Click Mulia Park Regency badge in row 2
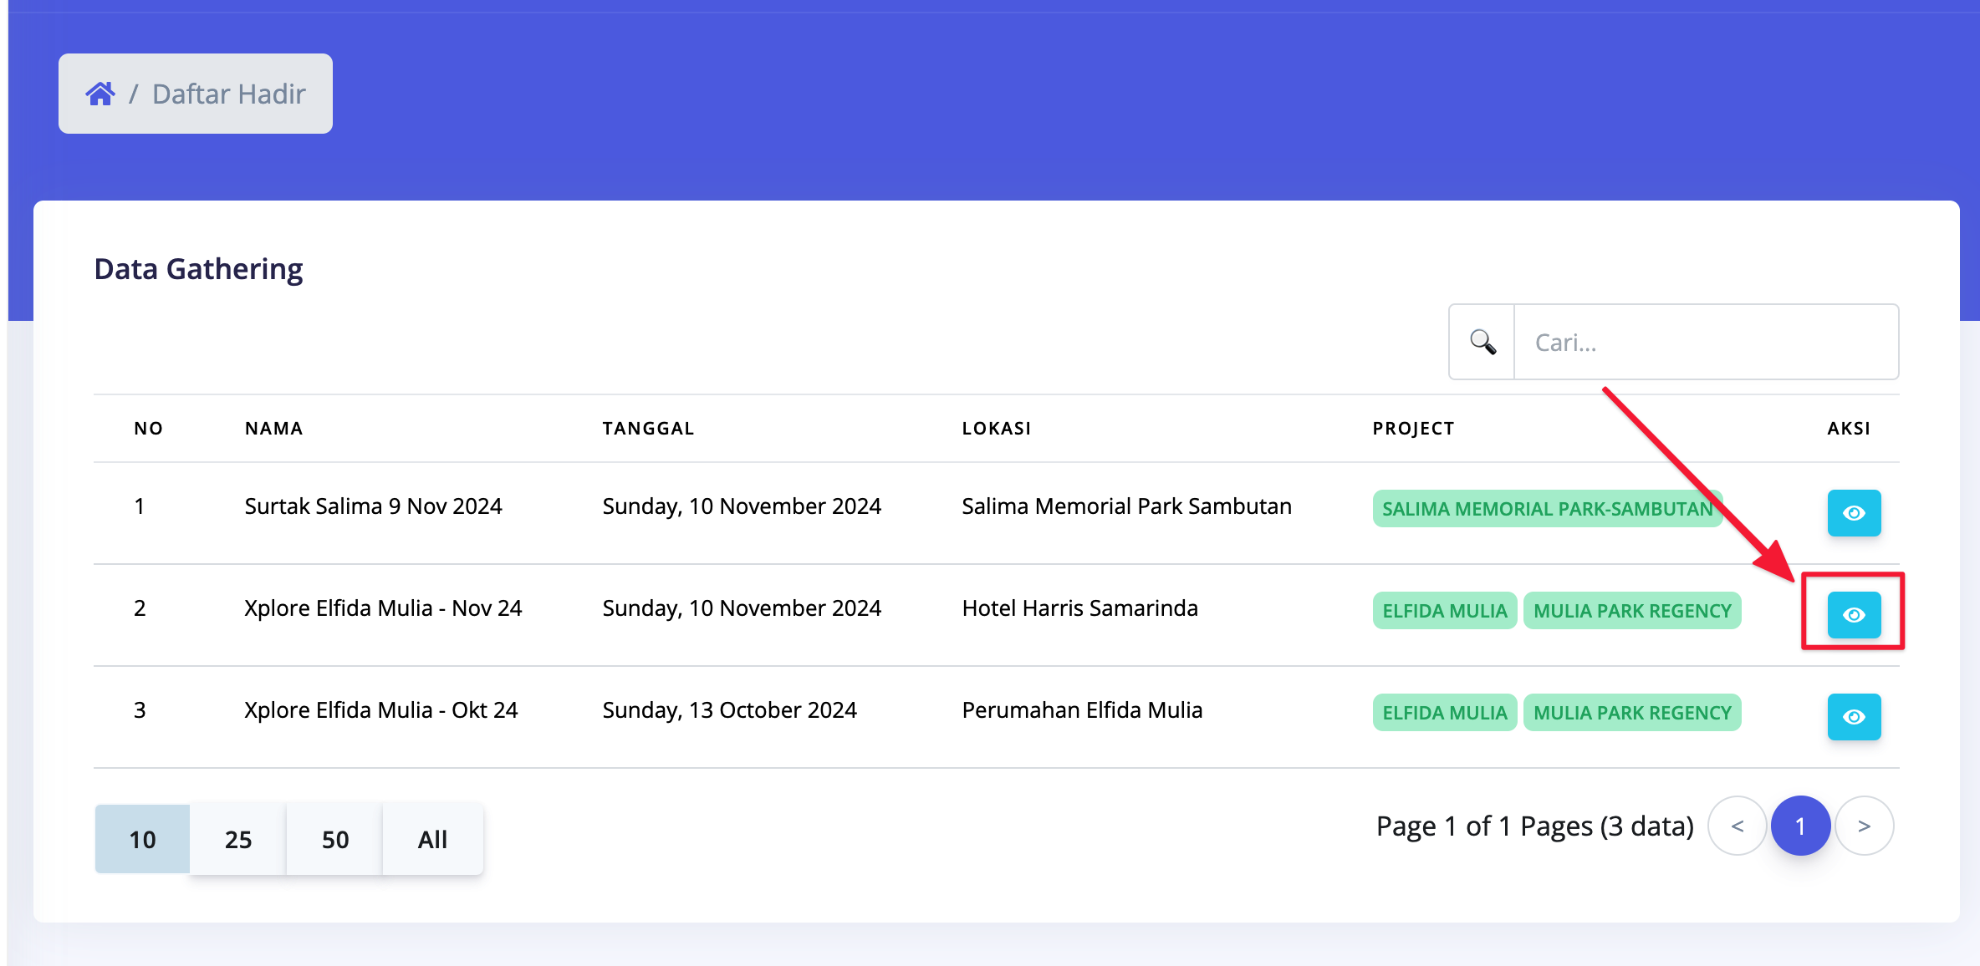This screenshot has height=966, width=1980. point(1631,610)
